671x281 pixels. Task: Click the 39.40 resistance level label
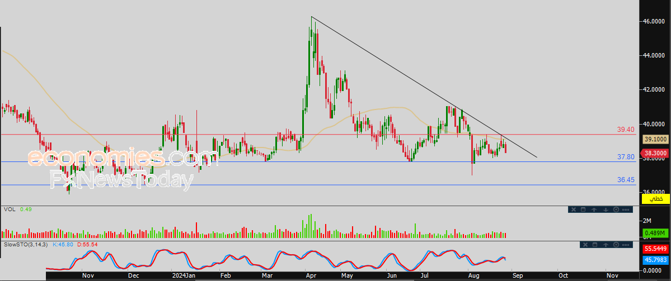pos(625,129)
